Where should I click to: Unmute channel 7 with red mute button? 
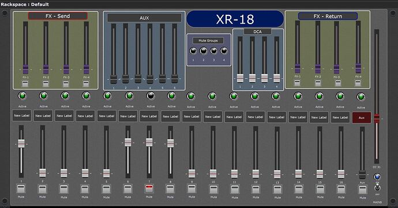[x=149, y=188]
